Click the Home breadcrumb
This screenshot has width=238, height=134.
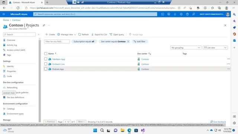click(x=6, y=20)
